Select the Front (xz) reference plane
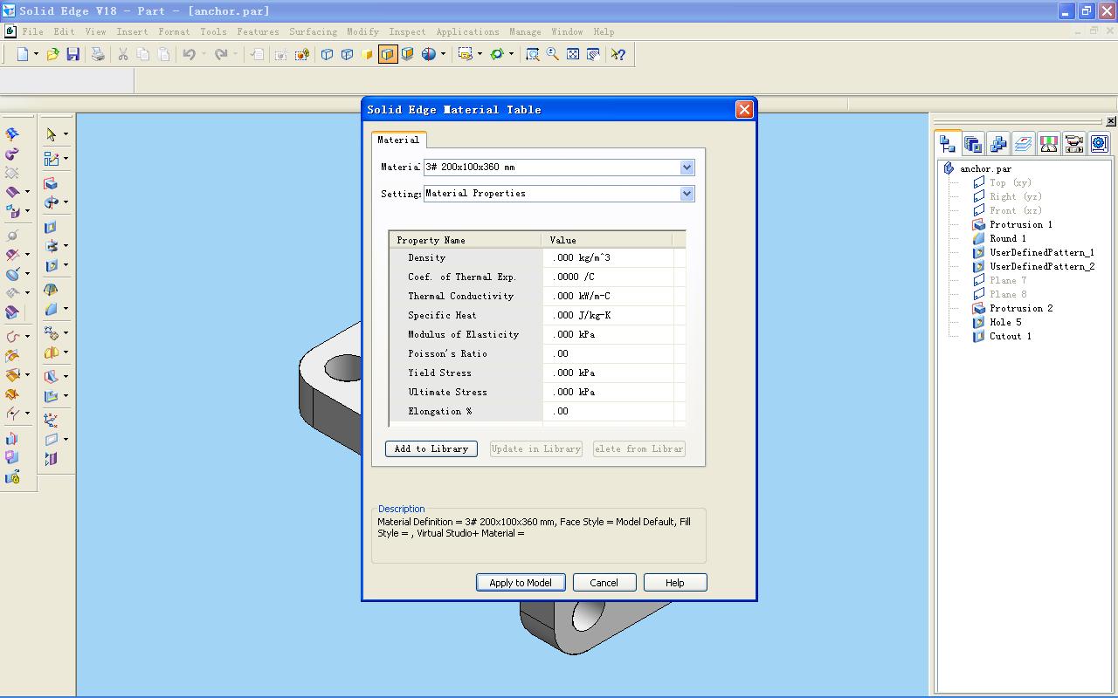 click(1016, 210)
